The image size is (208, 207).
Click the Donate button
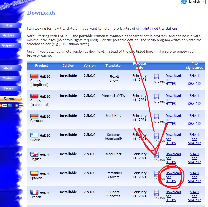point(11,99)
